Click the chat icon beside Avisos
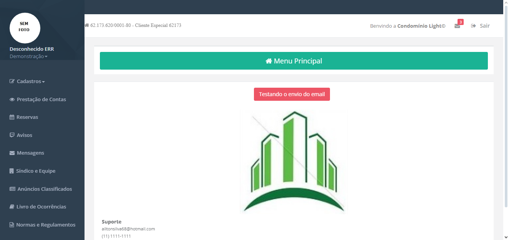The image size is (509, 240). click(12, 135)
